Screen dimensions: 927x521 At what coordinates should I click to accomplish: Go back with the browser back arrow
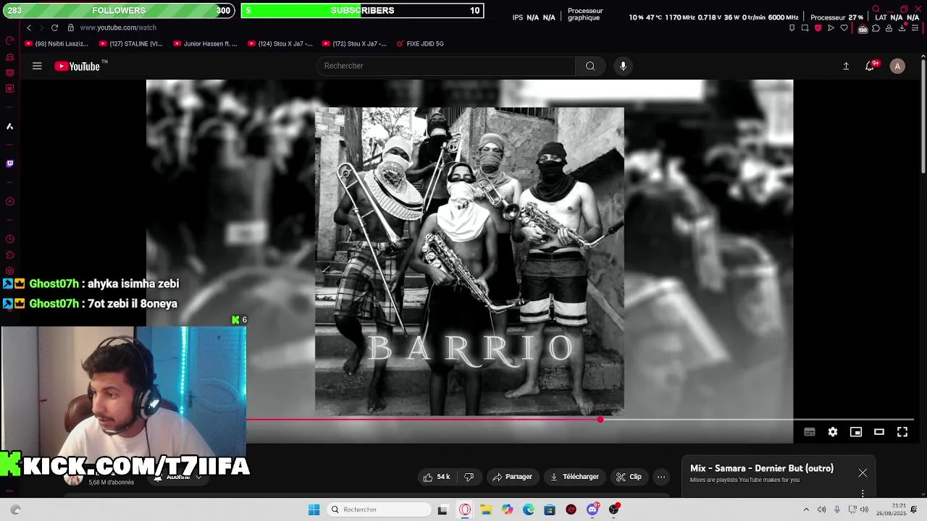29,27
